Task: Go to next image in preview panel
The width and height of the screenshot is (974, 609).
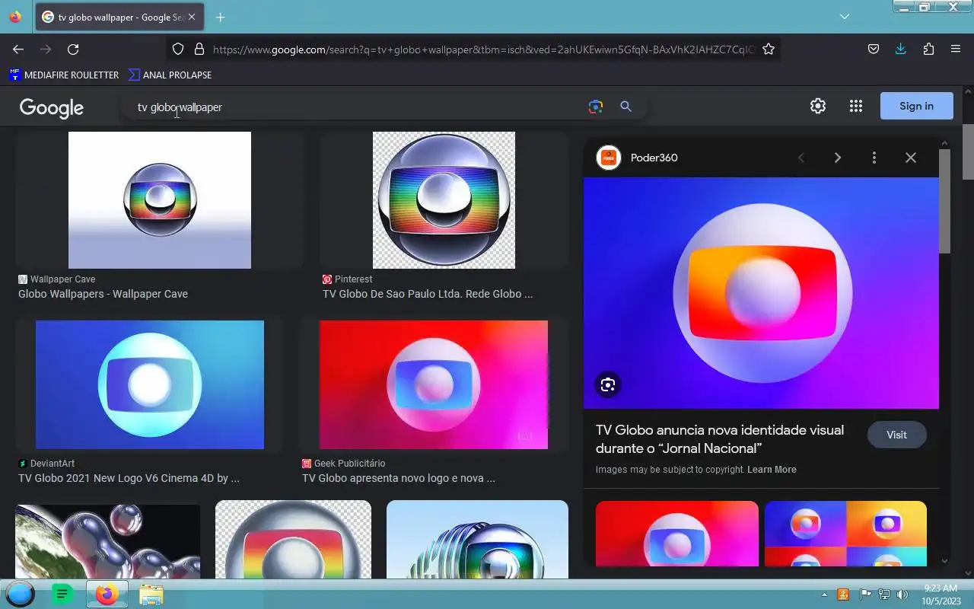Action: tap(838, 158)
